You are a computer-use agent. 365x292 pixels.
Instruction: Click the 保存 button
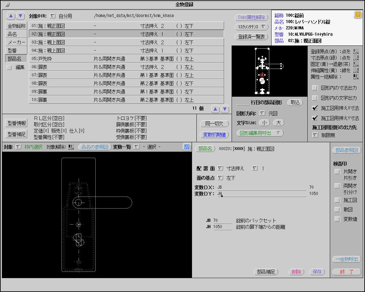point(317,272)
